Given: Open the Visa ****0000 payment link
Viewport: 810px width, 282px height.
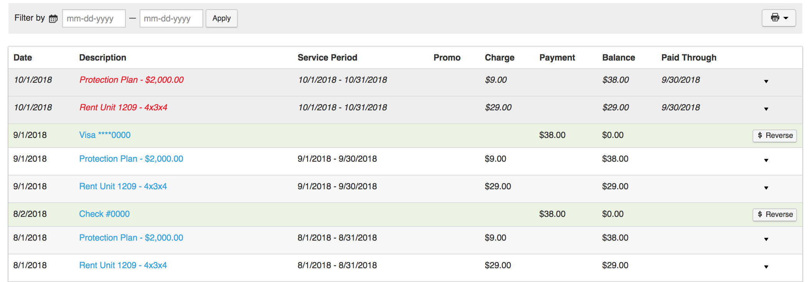Looking at the screenshot, I should [105, 135].
